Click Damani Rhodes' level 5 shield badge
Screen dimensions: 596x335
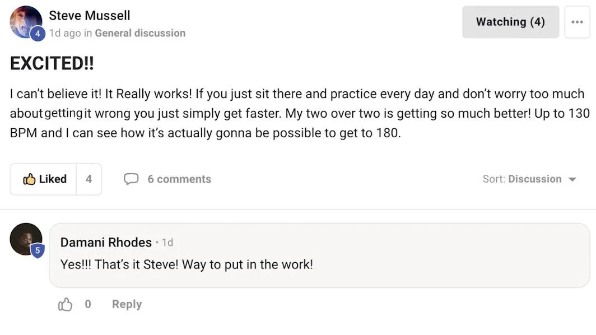click(37, 250)
